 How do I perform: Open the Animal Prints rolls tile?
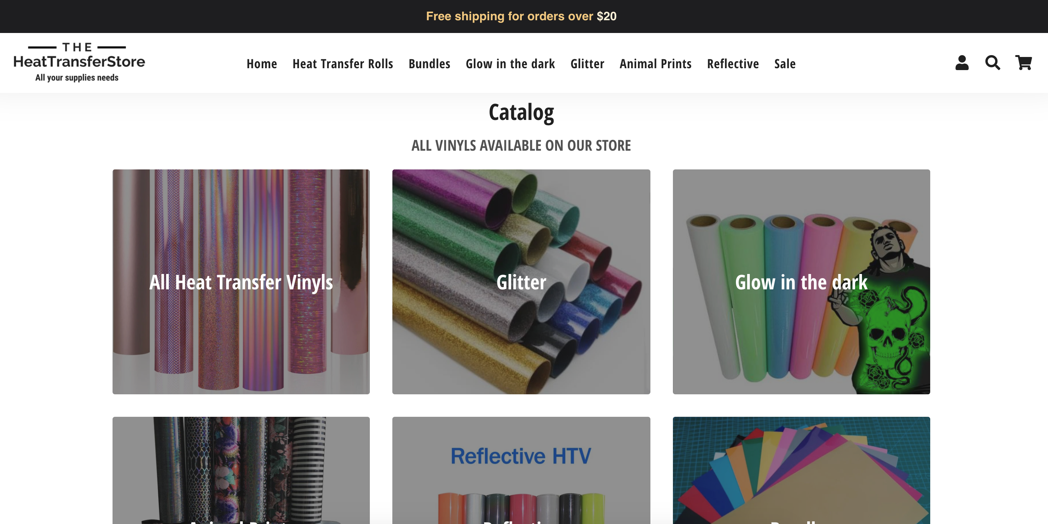tap(241, 470)
